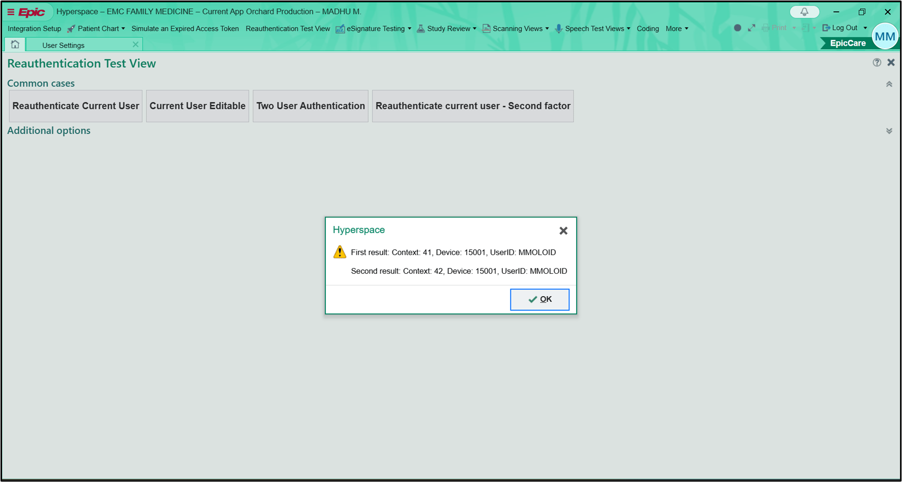The width and height of the screenshot is (902, 482).
Task: Click the expand arrows toolbar icon
Action: [x=751, y=28]
